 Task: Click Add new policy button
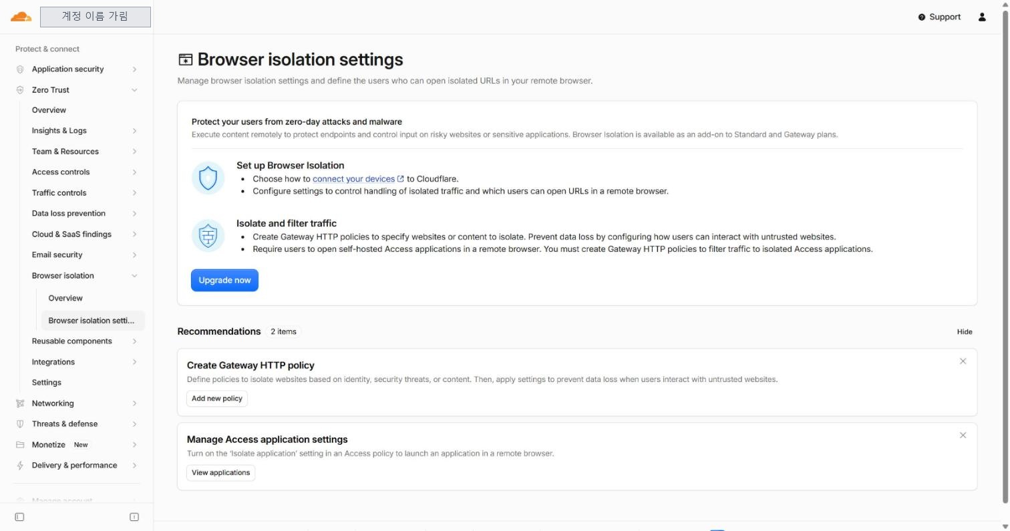tap(217, 399)
